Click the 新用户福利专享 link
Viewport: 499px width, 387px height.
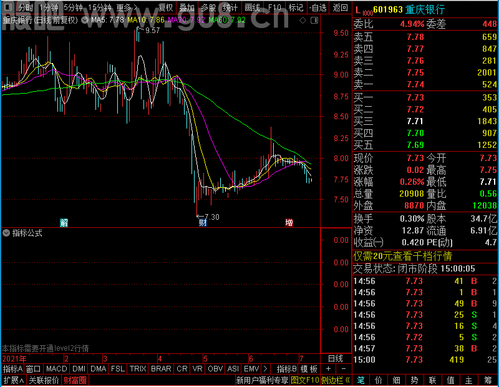tap(262, 380)
